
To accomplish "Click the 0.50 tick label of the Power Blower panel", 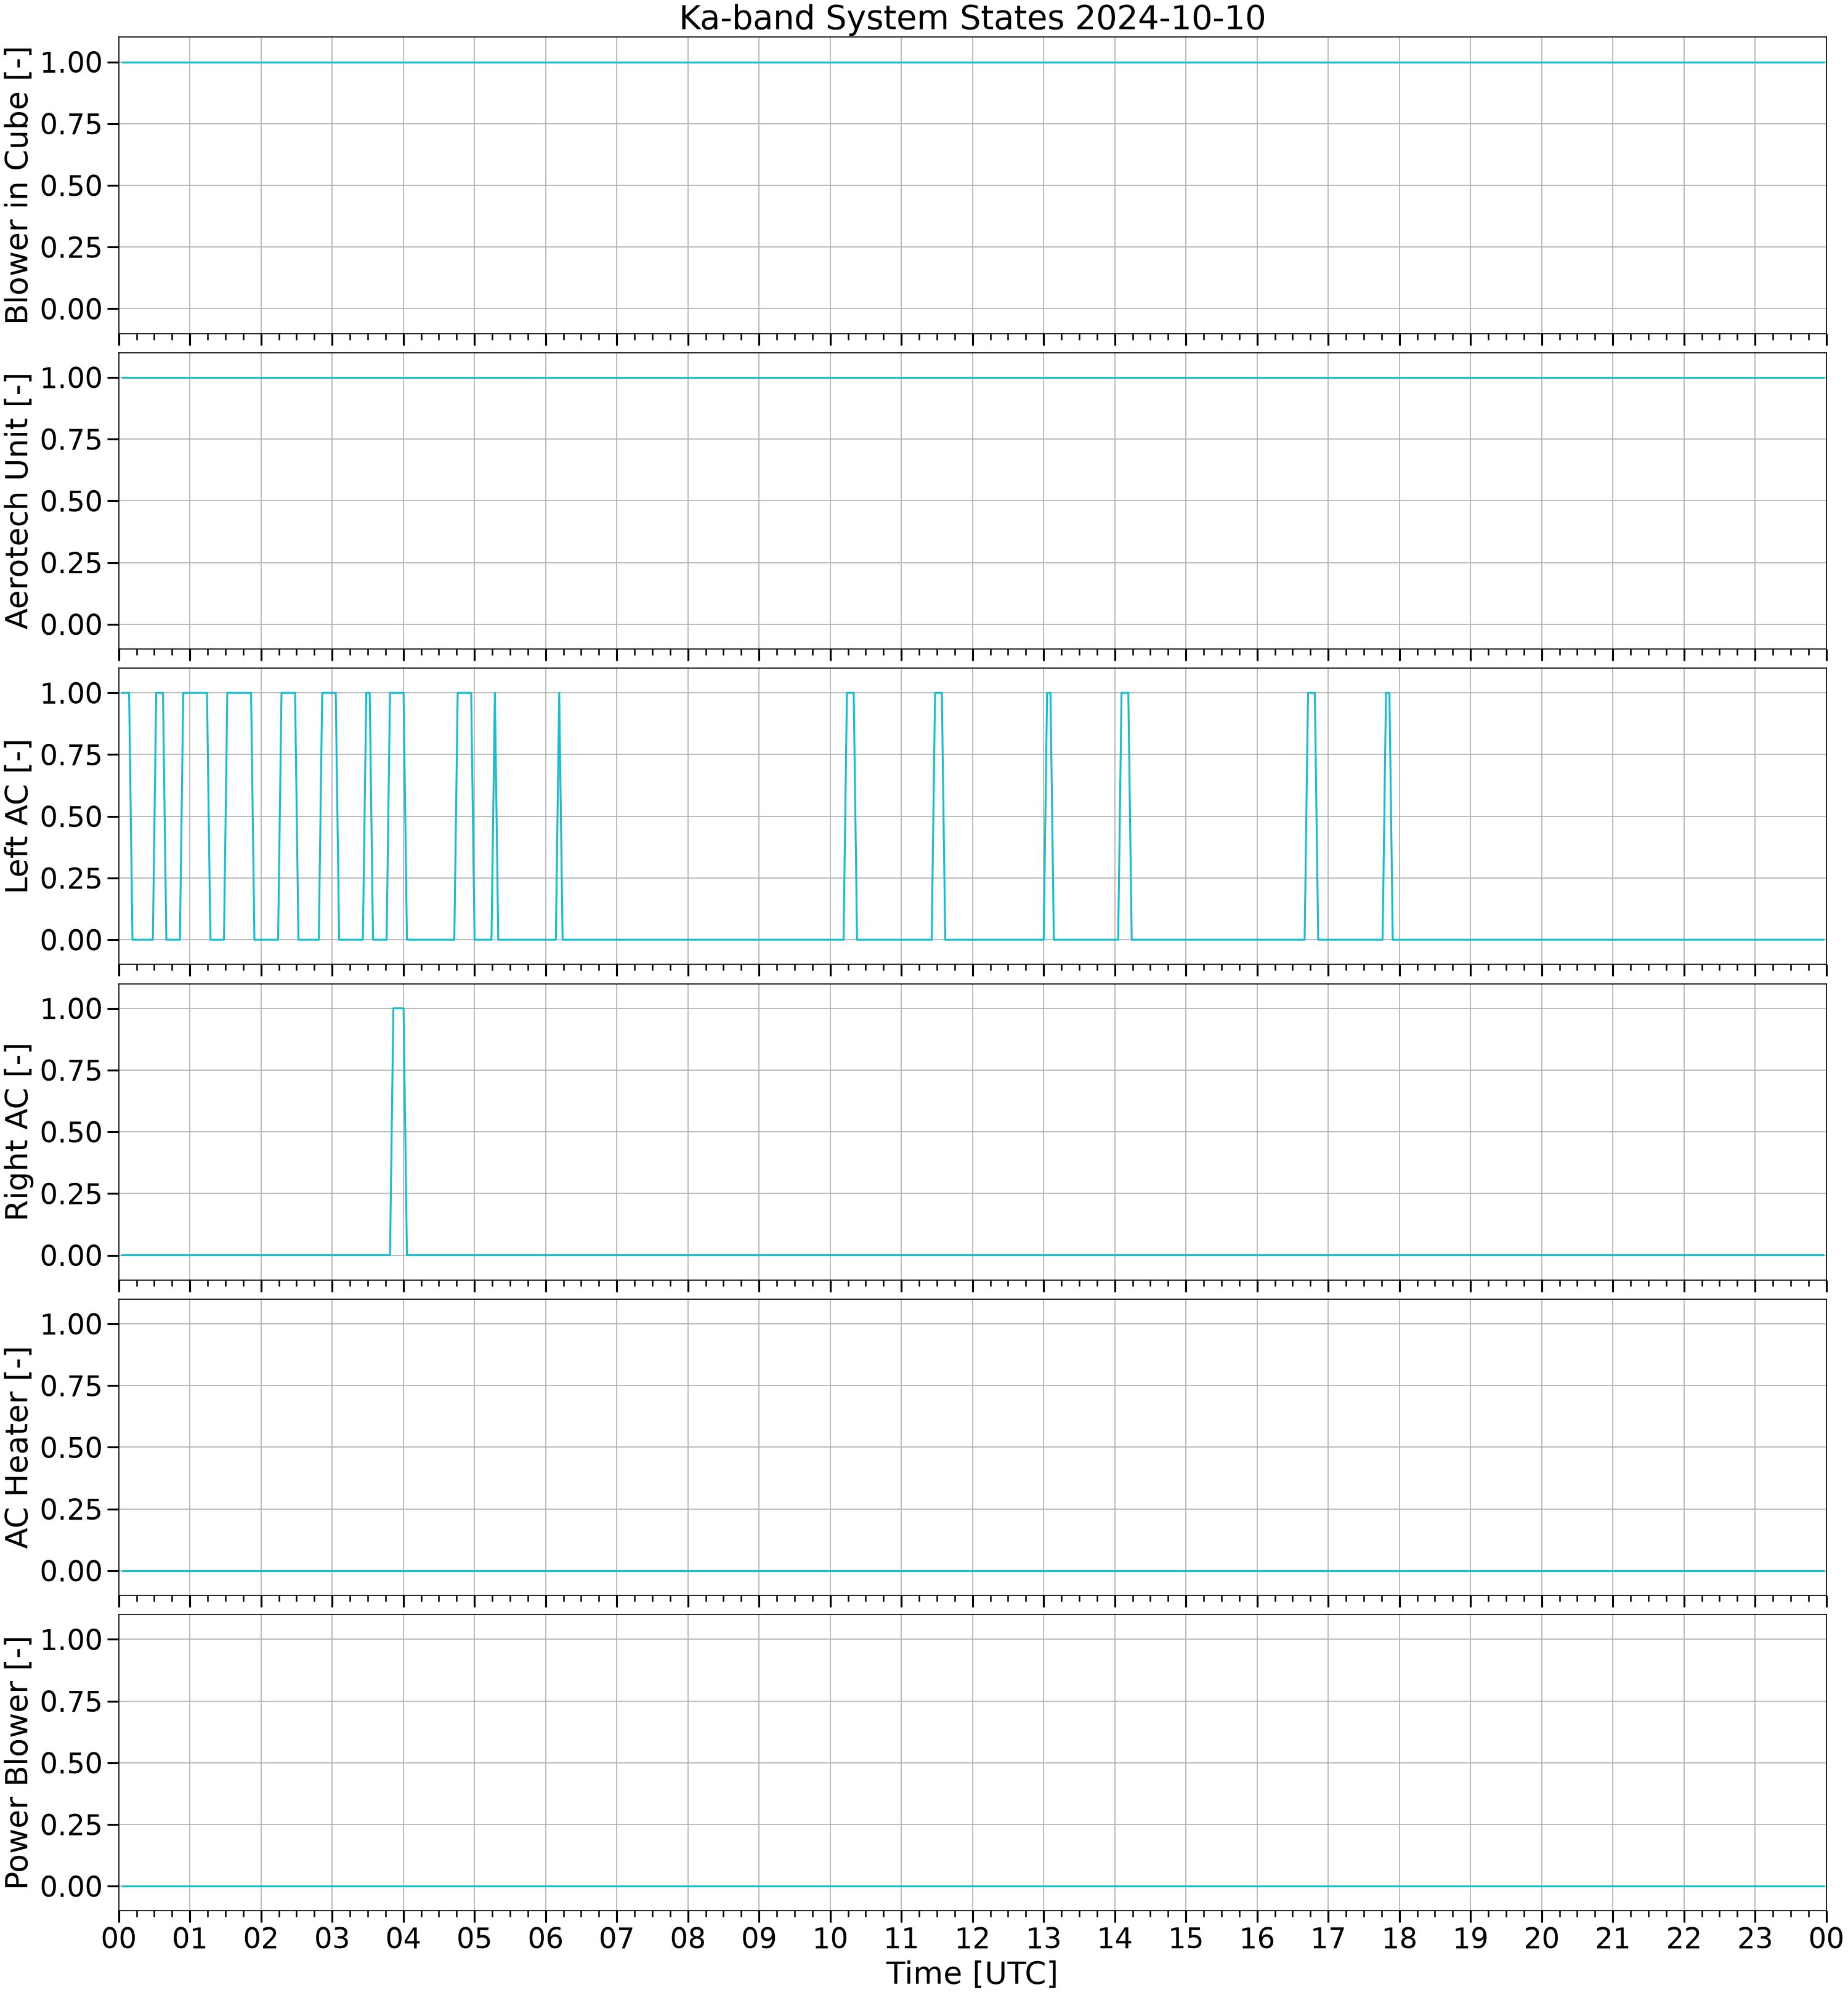I will tap(71, 1763).
